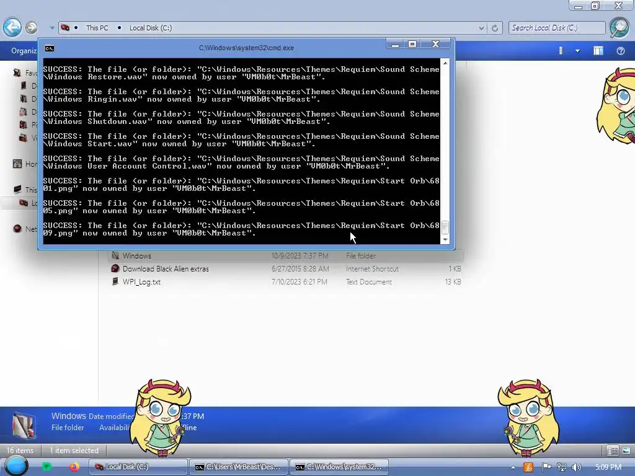Click the large Windows folder thumbnail in details pane
This screenshot has width=635, height=476.
[x=23, y=425]
